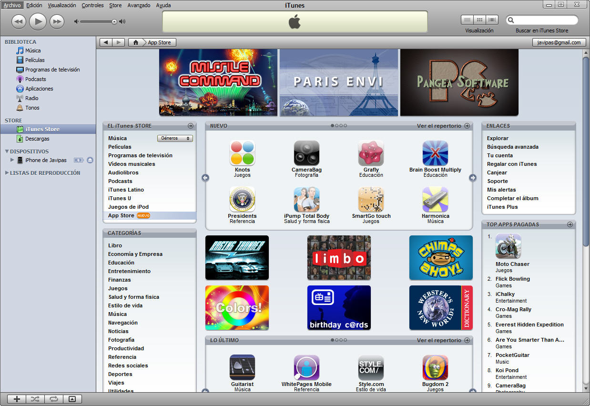
Task: Open the Top Apps Pagadas header arrow
Action: click(570, 224)
